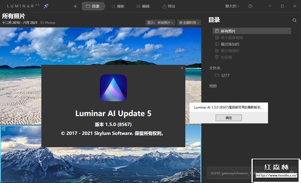This screenshot has width=301, height=183.
Task: Click the catalog search magnifier icon
Action: (x=294, y=20)
